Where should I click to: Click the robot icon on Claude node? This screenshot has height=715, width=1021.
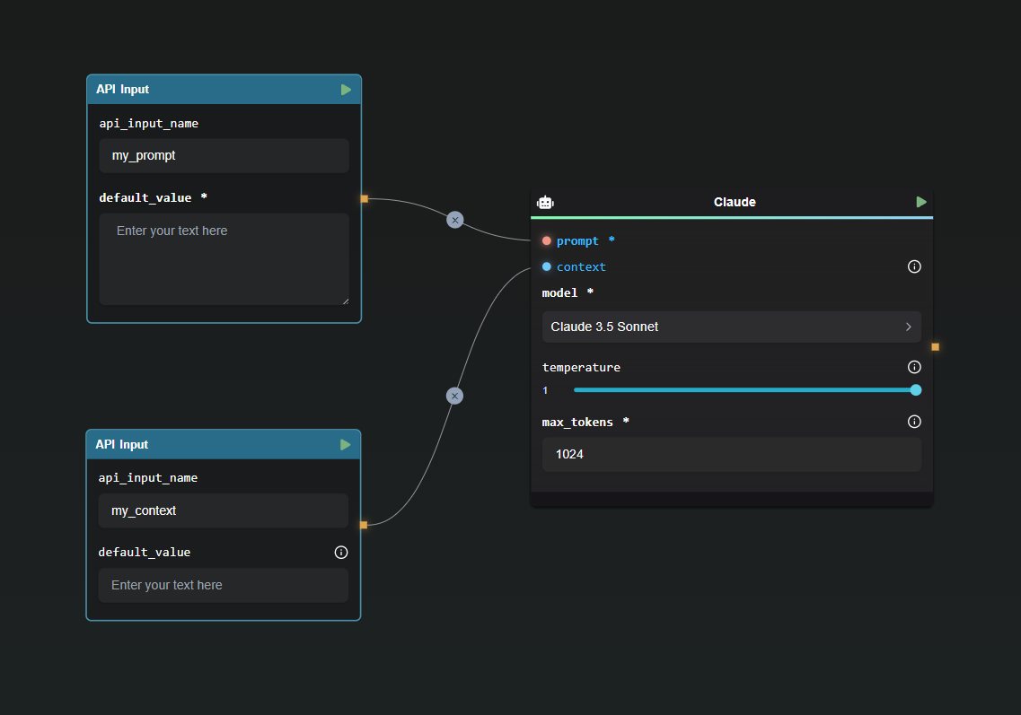pos(546,203)
